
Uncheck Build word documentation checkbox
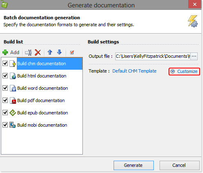(5, 88)
